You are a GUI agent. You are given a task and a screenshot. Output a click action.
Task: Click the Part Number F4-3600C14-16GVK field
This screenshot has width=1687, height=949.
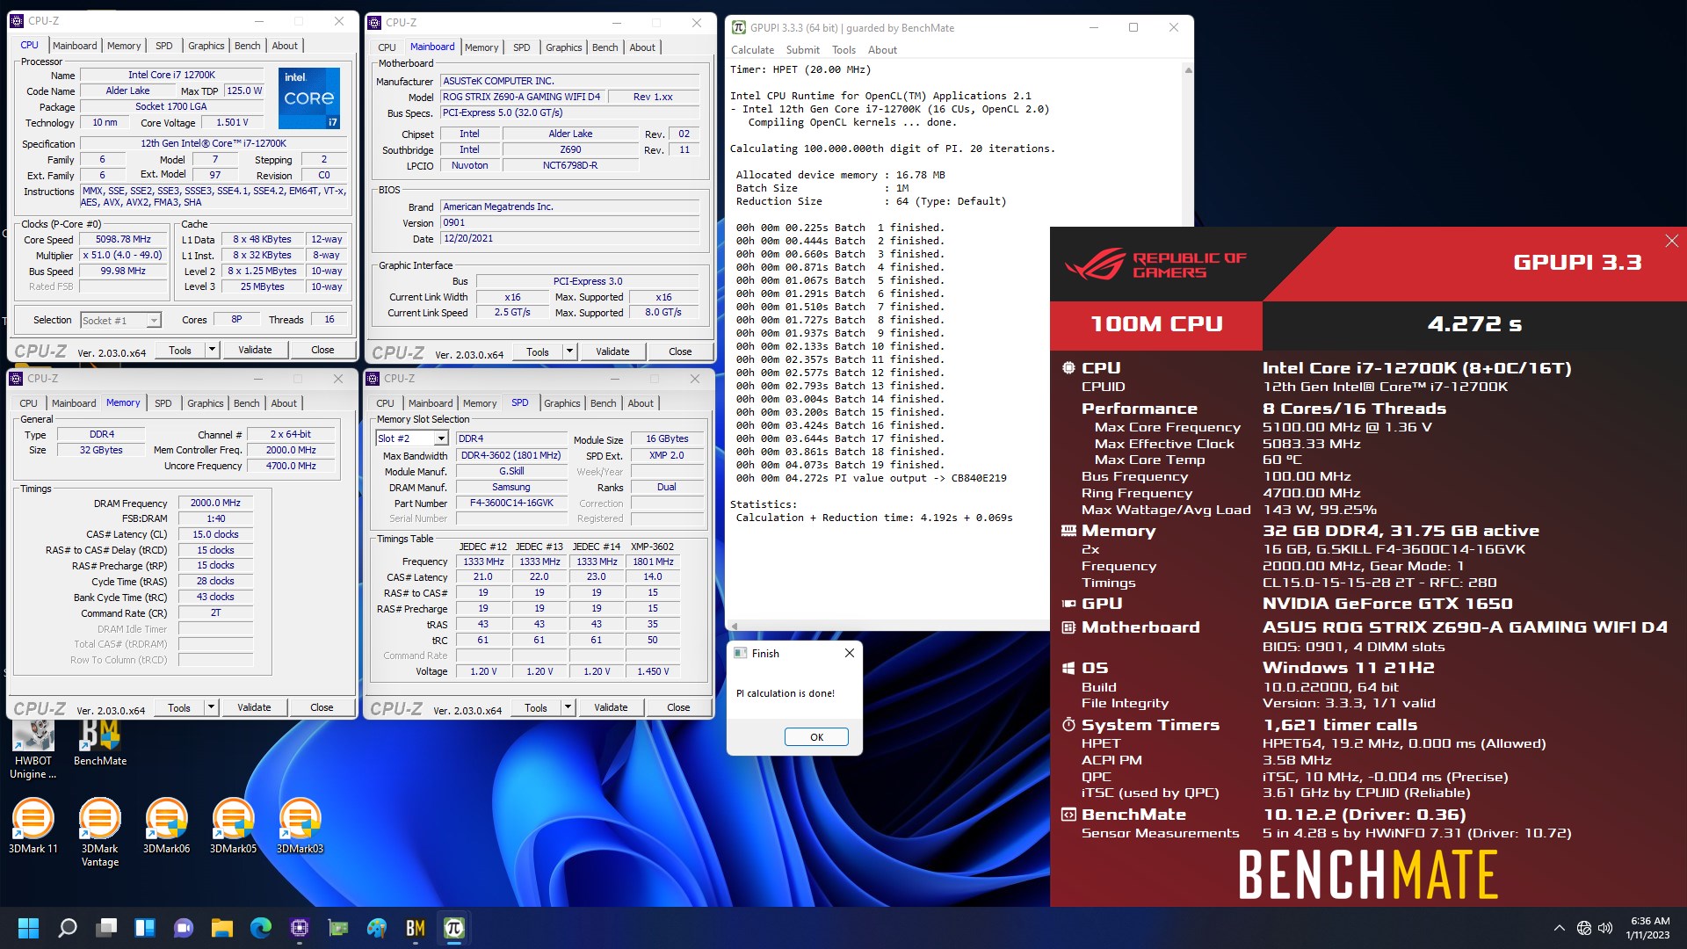(511, 503)
